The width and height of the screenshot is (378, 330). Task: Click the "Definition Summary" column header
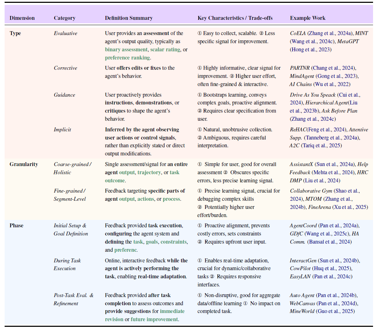pos(129,18)
